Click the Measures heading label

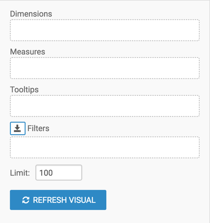[x=28, y=52]
